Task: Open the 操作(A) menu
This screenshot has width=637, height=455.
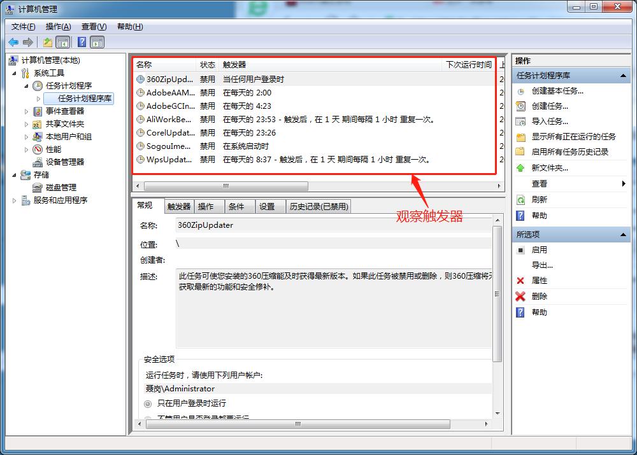Action: click(x=58, y=27)
